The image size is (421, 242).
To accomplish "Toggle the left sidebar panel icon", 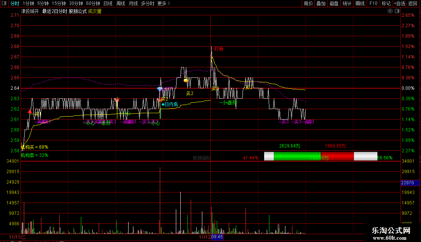I will (x=4, y=3).
